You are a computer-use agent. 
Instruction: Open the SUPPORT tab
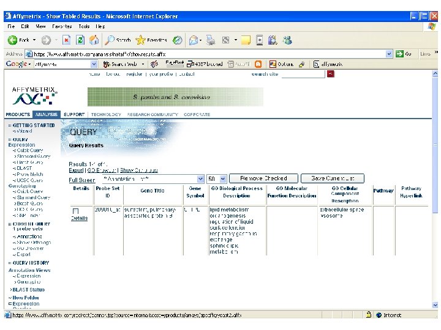pyautogui.click(x=74, y=114)
